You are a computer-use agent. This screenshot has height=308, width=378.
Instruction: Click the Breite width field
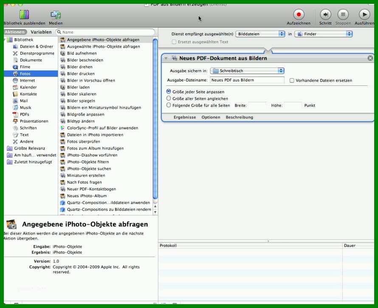(x=257, y=105)
